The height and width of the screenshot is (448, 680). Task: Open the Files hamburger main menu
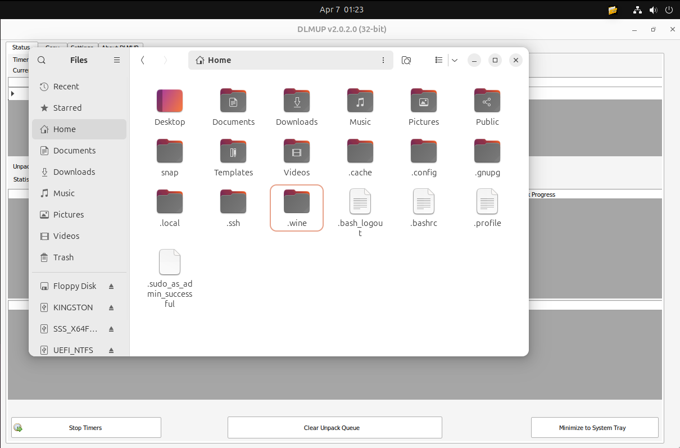pyautogui.click(x=117, y=60)
